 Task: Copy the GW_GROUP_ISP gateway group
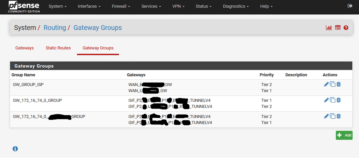(332, 84)
